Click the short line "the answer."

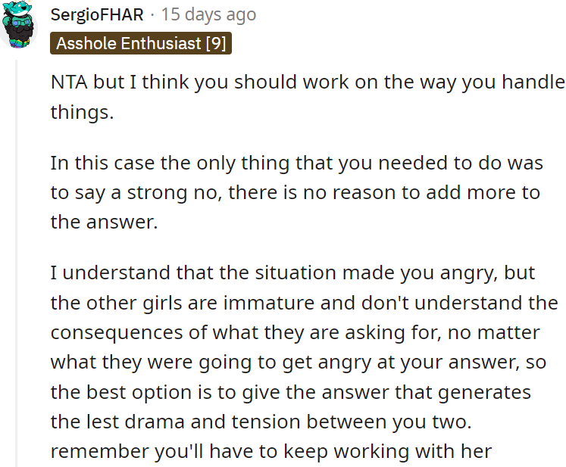click(104, 222)
